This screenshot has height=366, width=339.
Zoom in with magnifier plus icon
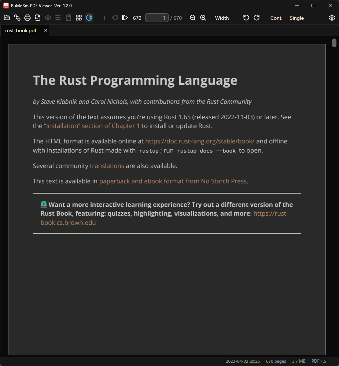(x=203, y=18)
